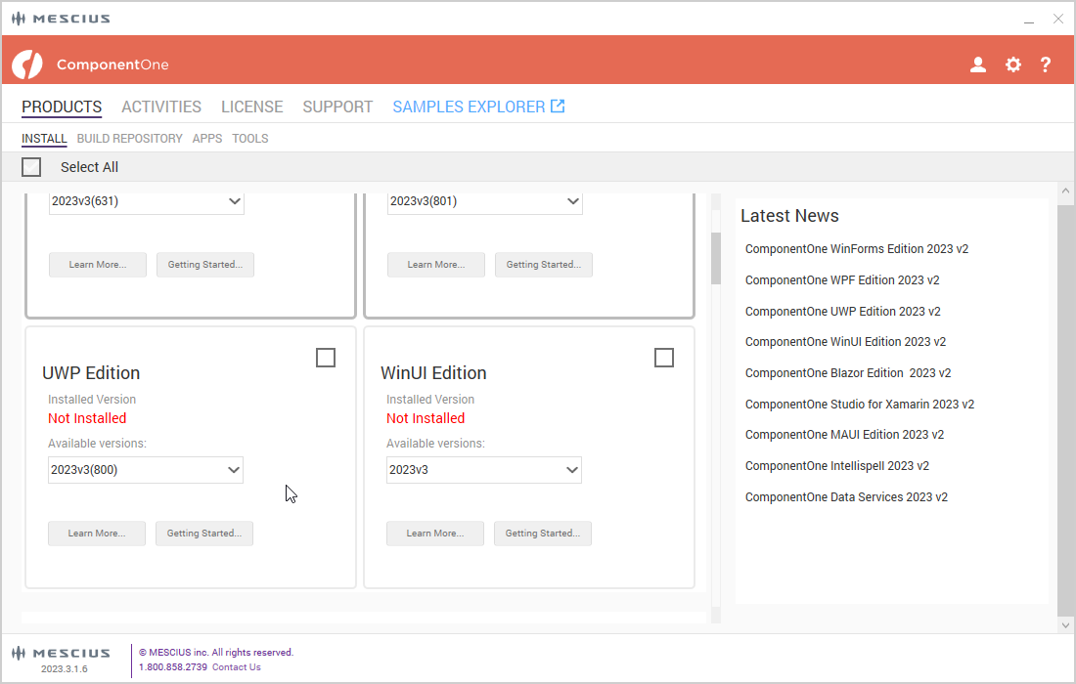Open ComponentOne WPF Edition 2023 v2 news
Viewport: 1076px width, 684px height.
(x=842, y=280)
